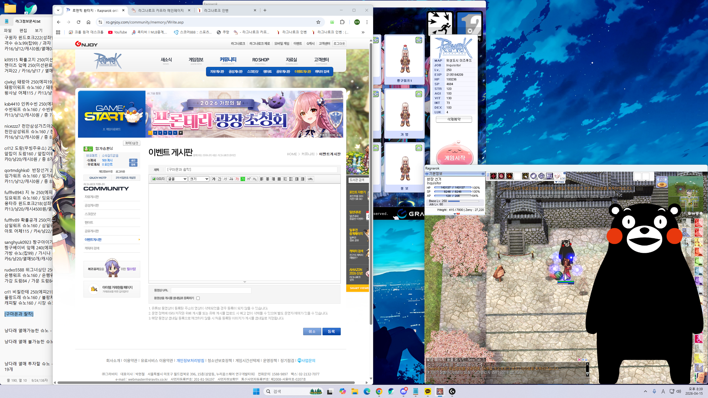
Task: Switch to the 배틀 메시지 chat tab in game
Action: [455, 360]
